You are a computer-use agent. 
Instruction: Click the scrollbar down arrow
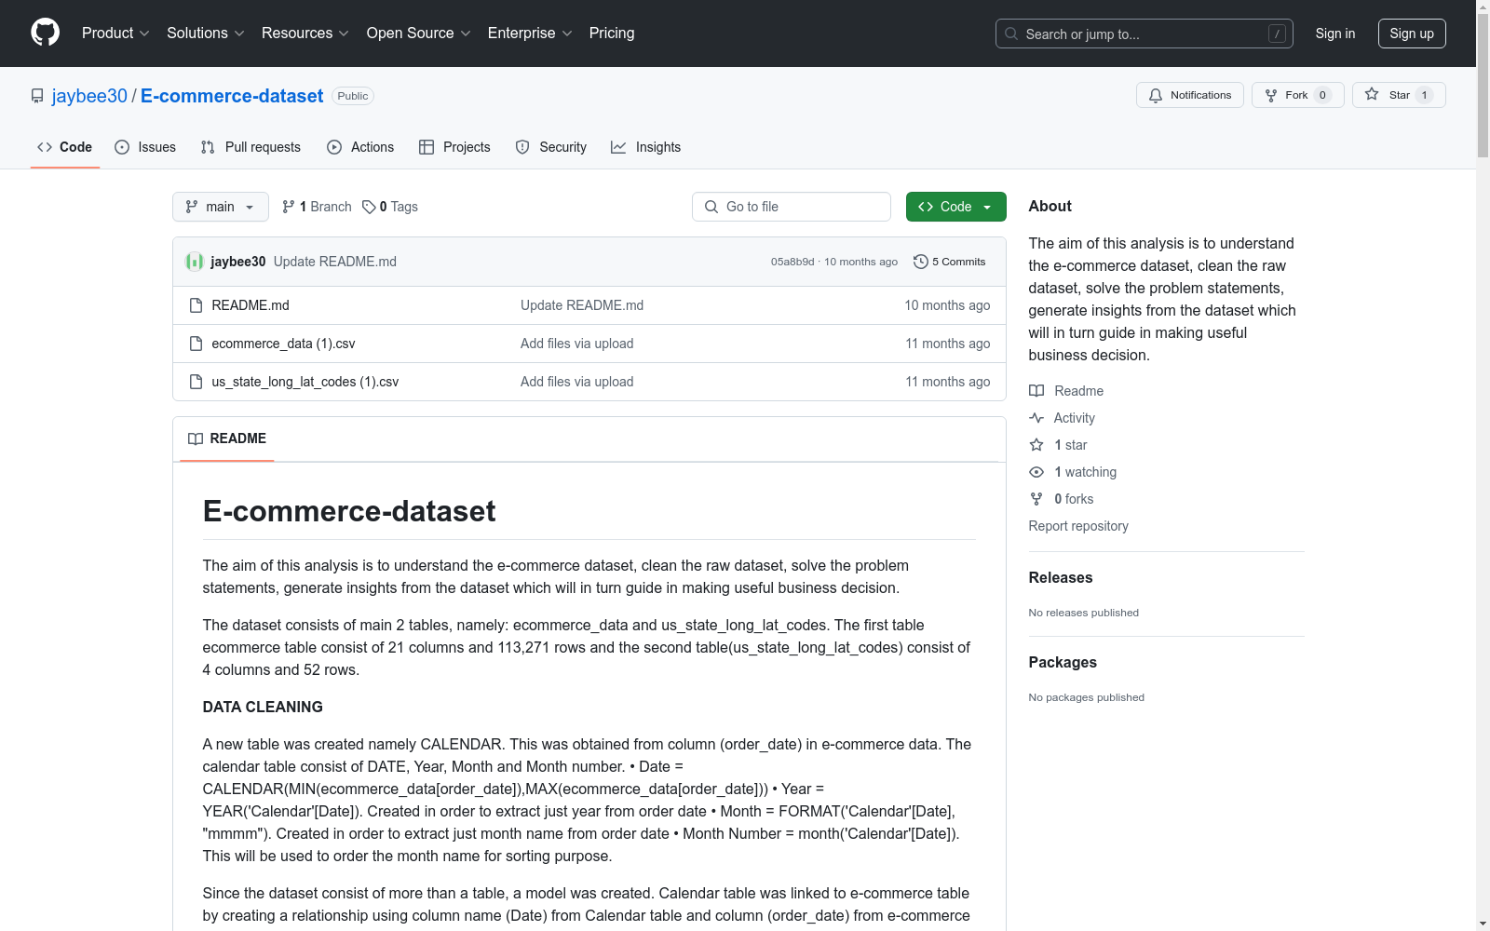[x=1483, y=924]
